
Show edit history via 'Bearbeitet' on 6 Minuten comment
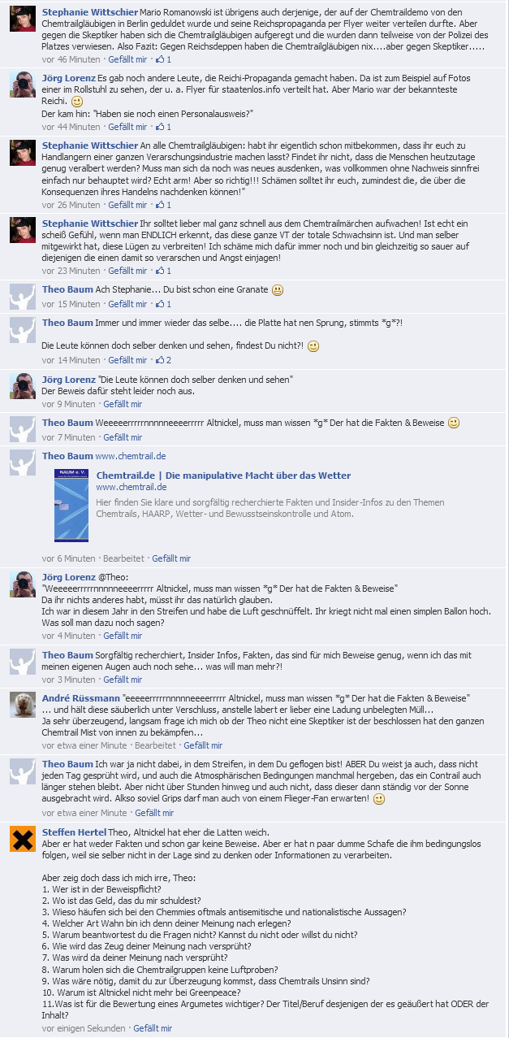click(123, 558)
